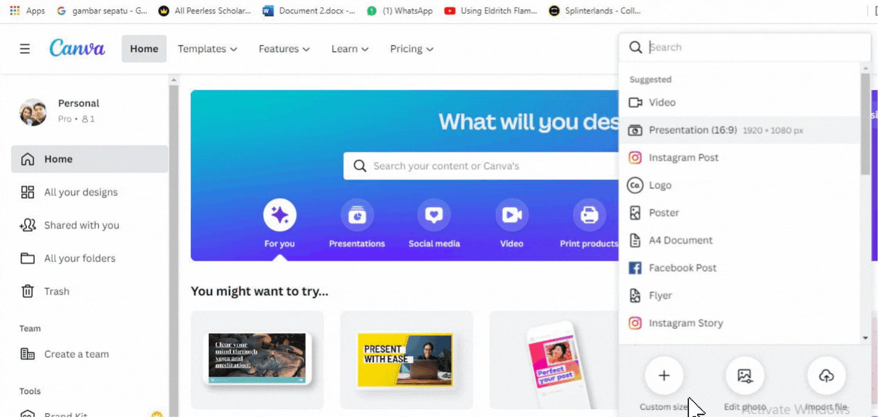Click the Facebook icon next to Facebook Post
Image resolution: width=878 pixels, height=417 pixels.
[635, 268]
